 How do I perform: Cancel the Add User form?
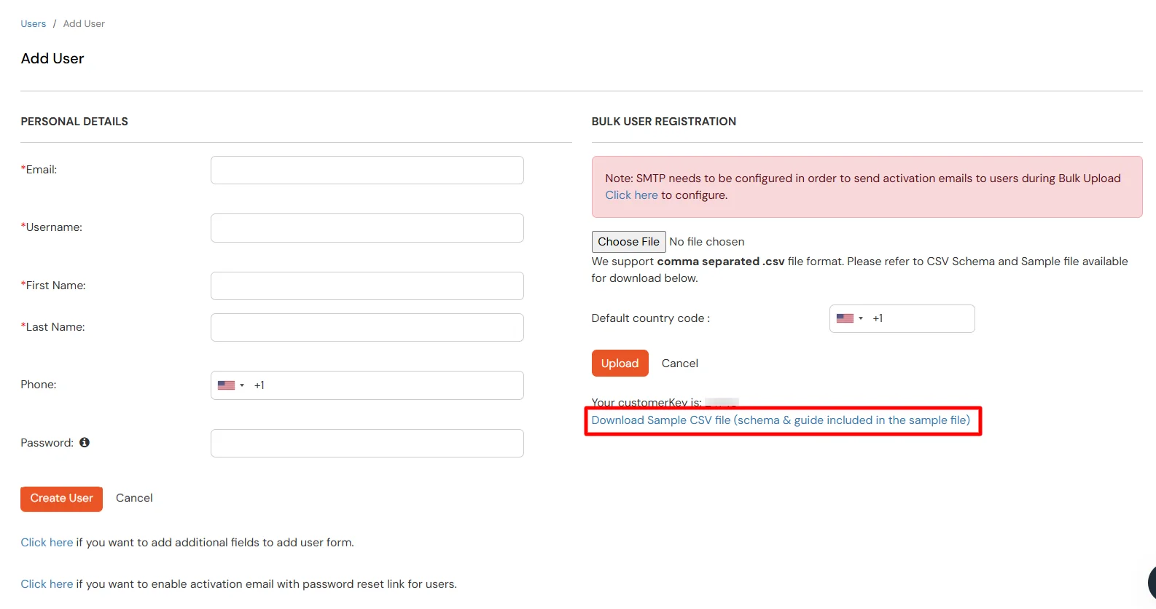tap(134, 498)
